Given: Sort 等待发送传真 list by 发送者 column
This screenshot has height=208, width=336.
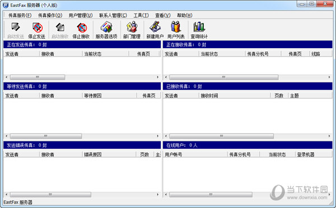Looking at the screenshot, I should pos(21,96).
